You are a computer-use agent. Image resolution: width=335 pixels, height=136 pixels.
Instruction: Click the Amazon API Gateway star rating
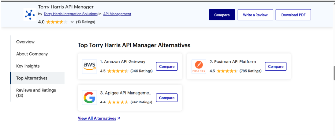(118, 71)
